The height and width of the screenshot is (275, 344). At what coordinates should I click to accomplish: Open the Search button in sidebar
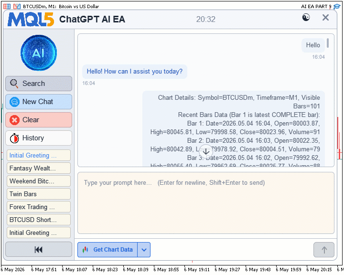click(x=39, y=84)
